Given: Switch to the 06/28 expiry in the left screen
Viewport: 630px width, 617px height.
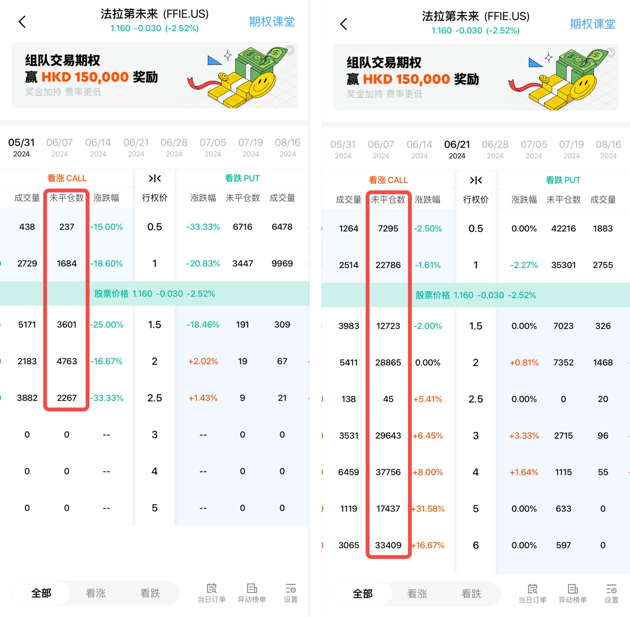Looking at the screenshot, I should tap(174, 147).
